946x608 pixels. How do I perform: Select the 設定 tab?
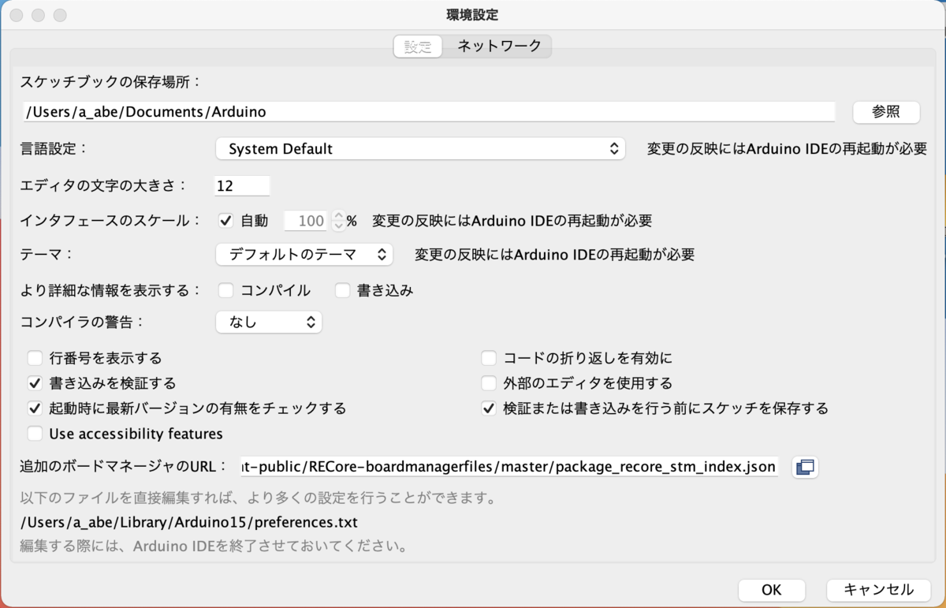417,46
